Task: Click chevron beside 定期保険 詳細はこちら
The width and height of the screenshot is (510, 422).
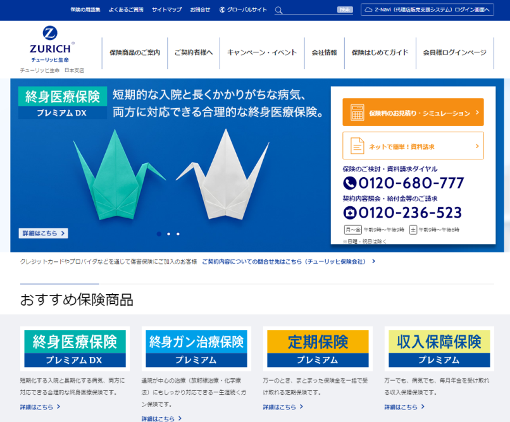Action: click(302, 406)
